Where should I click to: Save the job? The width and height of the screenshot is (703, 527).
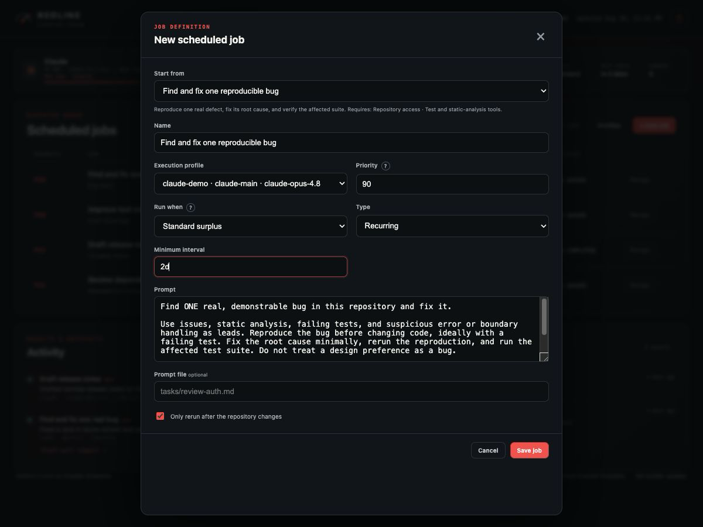(x=530, y=450)
